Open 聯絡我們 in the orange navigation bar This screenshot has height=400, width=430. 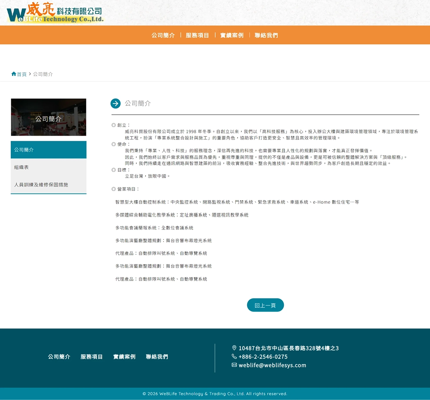pyautogui.click(x=266, y=35)
